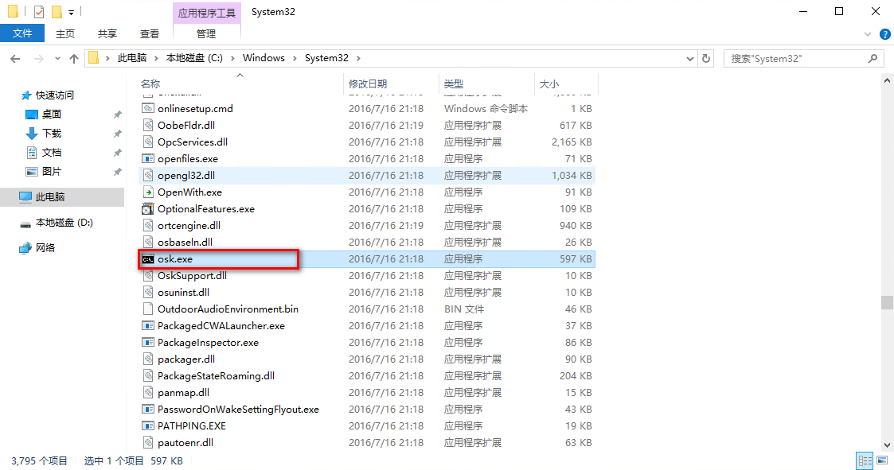Expand the breadcrumb arrow after Windows
This screenshot has width=894, height=470.
295,58
